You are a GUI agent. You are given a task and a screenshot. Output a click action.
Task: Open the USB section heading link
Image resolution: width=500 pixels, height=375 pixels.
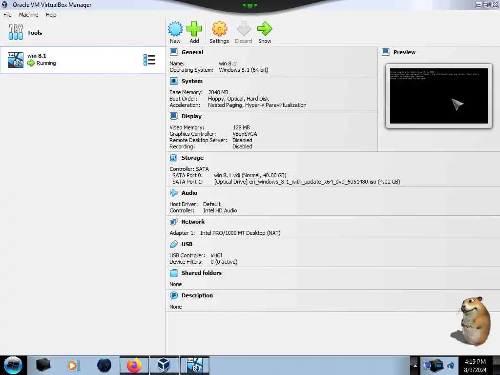click(x=187, y=244)
